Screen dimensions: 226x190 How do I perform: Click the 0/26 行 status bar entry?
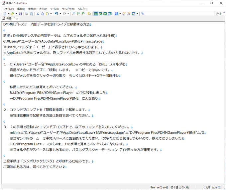216,187
